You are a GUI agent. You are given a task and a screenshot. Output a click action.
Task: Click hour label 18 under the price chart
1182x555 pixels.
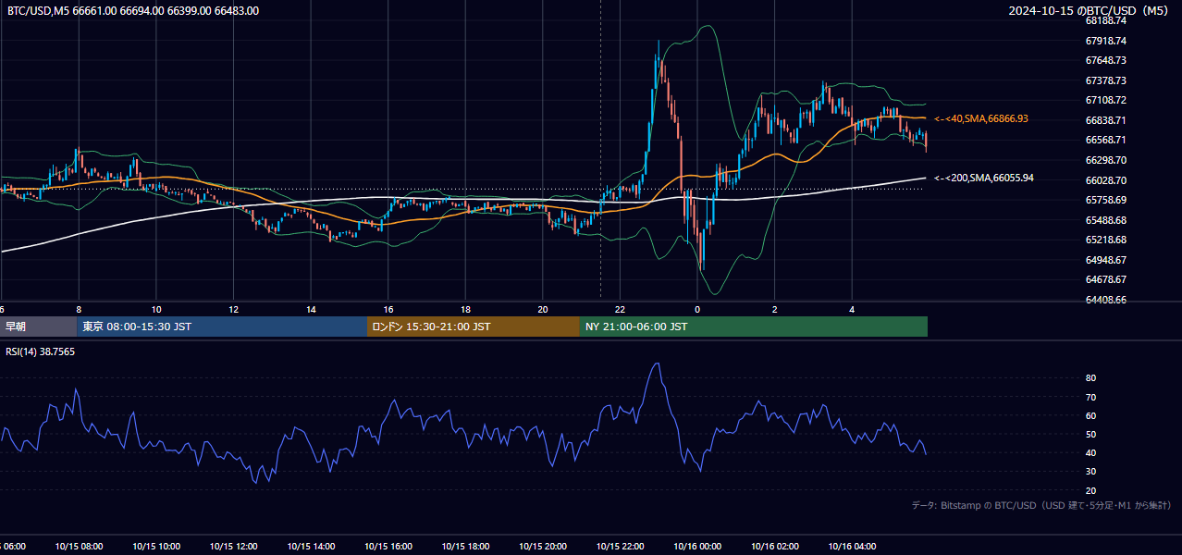[x=465, y=309]
